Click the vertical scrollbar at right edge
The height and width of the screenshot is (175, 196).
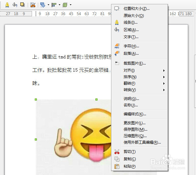pyautogui.click(x=195, y=81)
